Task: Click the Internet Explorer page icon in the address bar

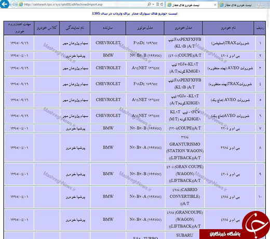Action: tap(21, 4)
